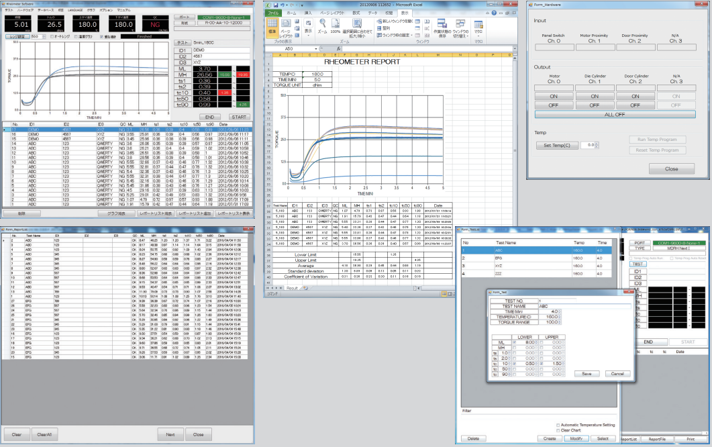Click レポートリスト追加 button
This screenshot has height=447, width=712.
(x=195, y=213)
